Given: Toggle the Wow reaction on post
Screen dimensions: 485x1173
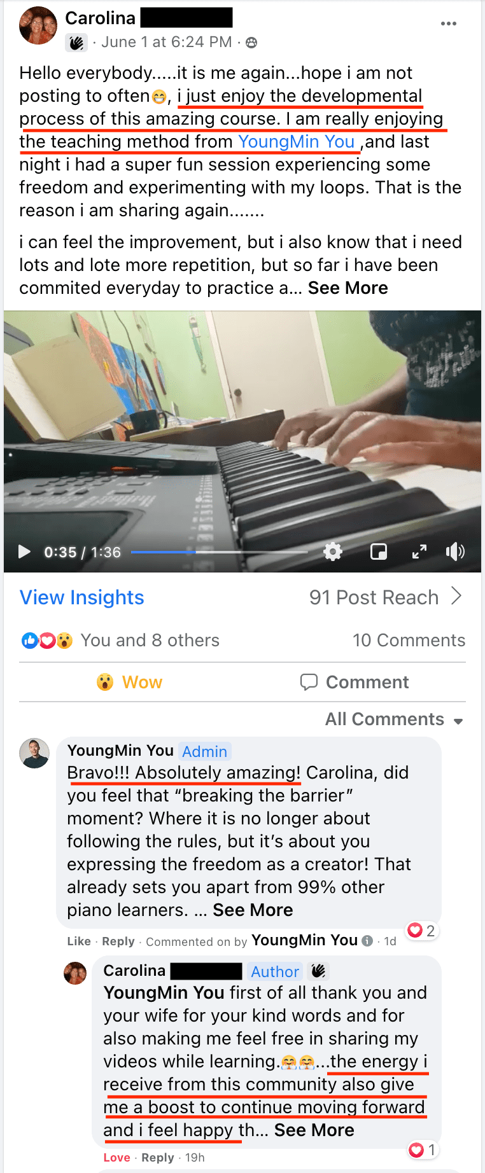Looking at the screenshot, I should 129,682.
